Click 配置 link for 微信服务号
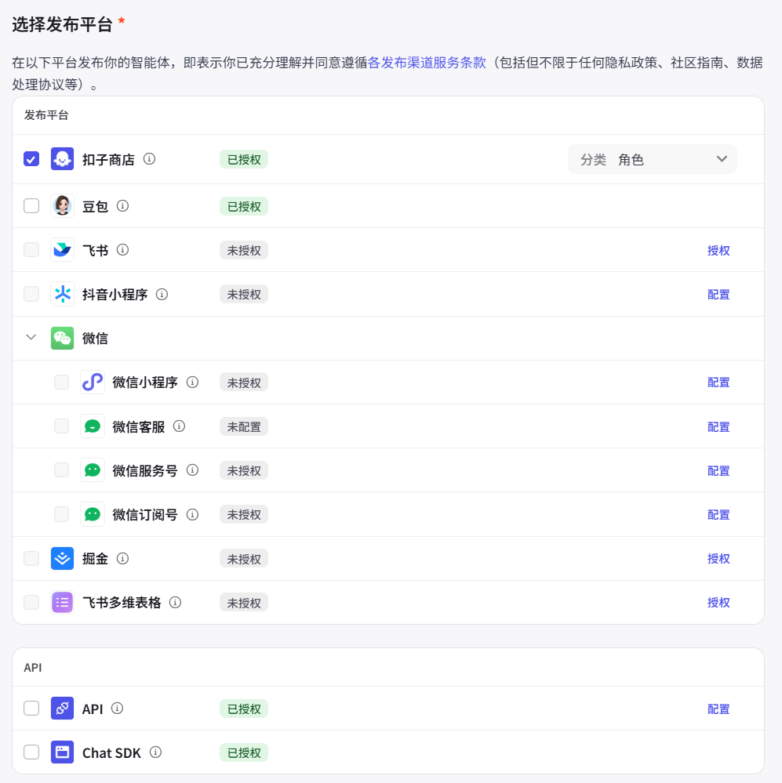782x783 pixels. point(718,471)
